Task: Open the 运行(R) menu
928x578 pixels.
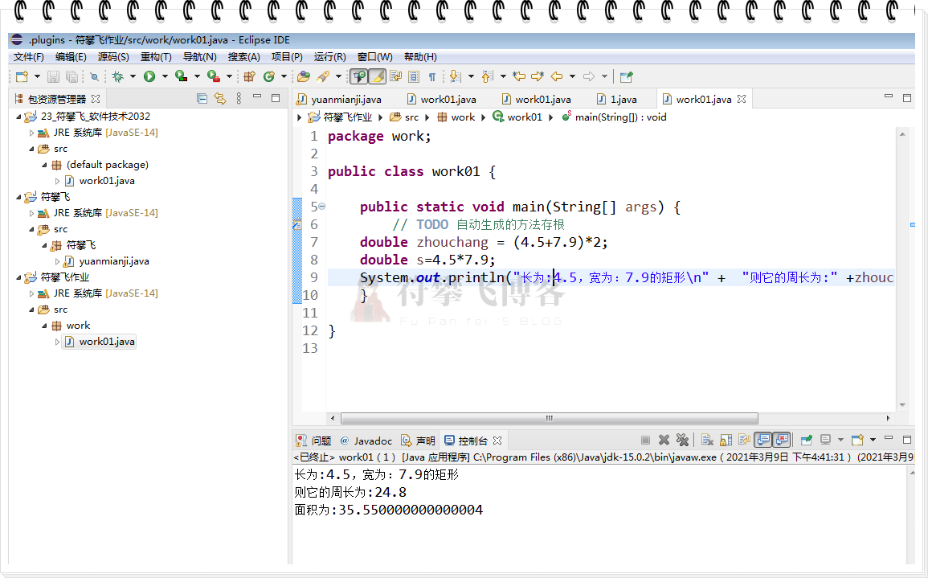Action: [329, 57]
